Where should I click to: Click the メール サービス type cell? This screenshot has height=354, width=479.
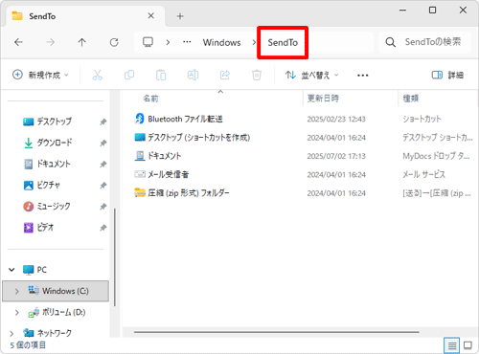tap(423, 174)
